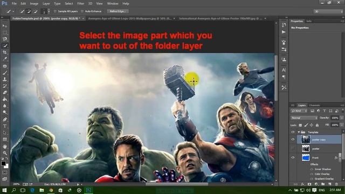Select the Quick Selection tool in toolbox
The height and width of the screenshot is (194, 345).
tap(5, 46)
